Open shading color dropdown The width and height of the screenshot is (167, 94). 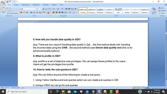(71, 13)
